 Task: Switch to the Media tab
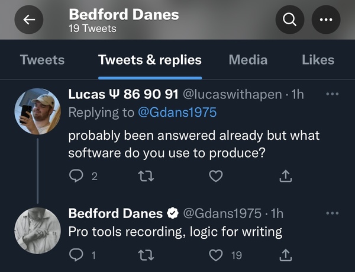pos(248,60)
